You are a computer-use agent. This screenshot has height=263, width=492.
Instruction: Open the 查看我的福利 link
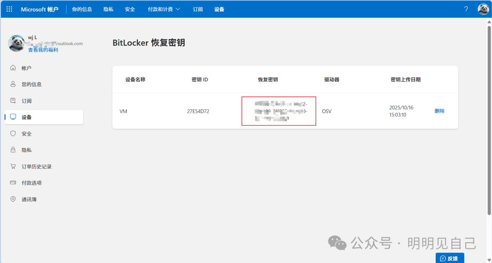pyautogui.click(x=43, y=50)
